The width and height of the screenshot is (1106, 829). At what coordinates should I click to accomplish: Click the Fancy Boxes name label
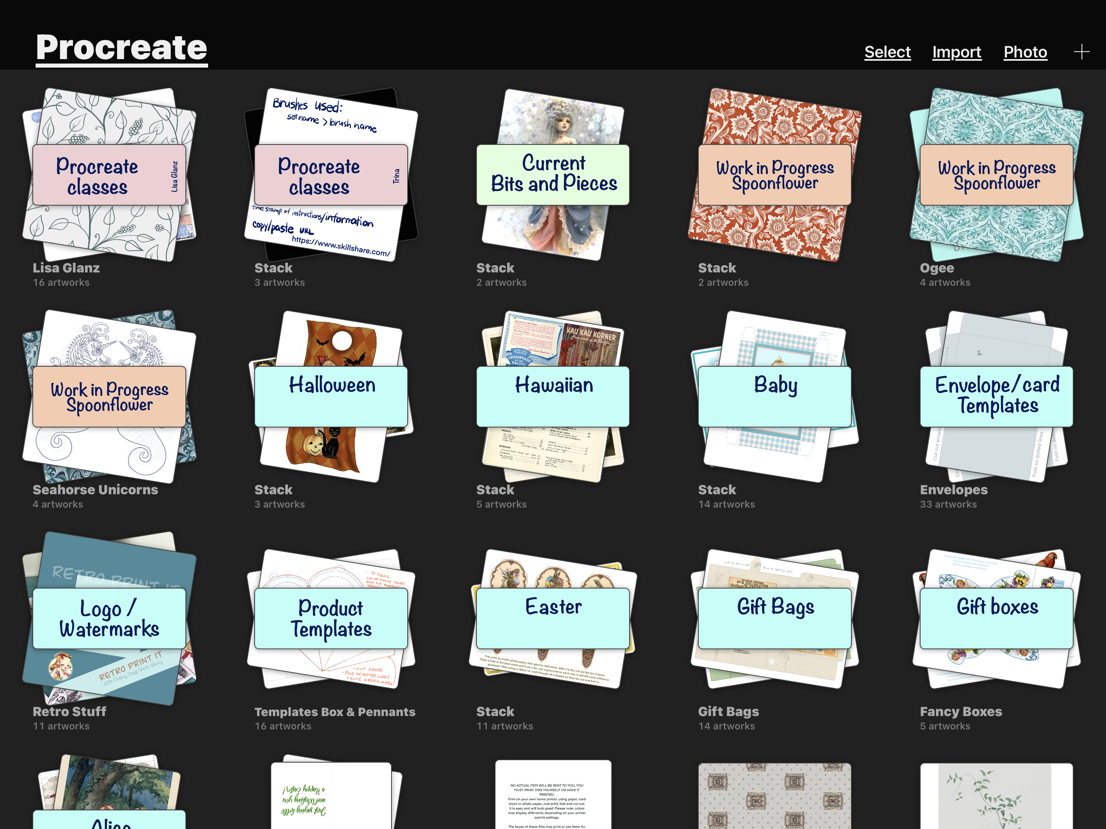click(961, 712)
